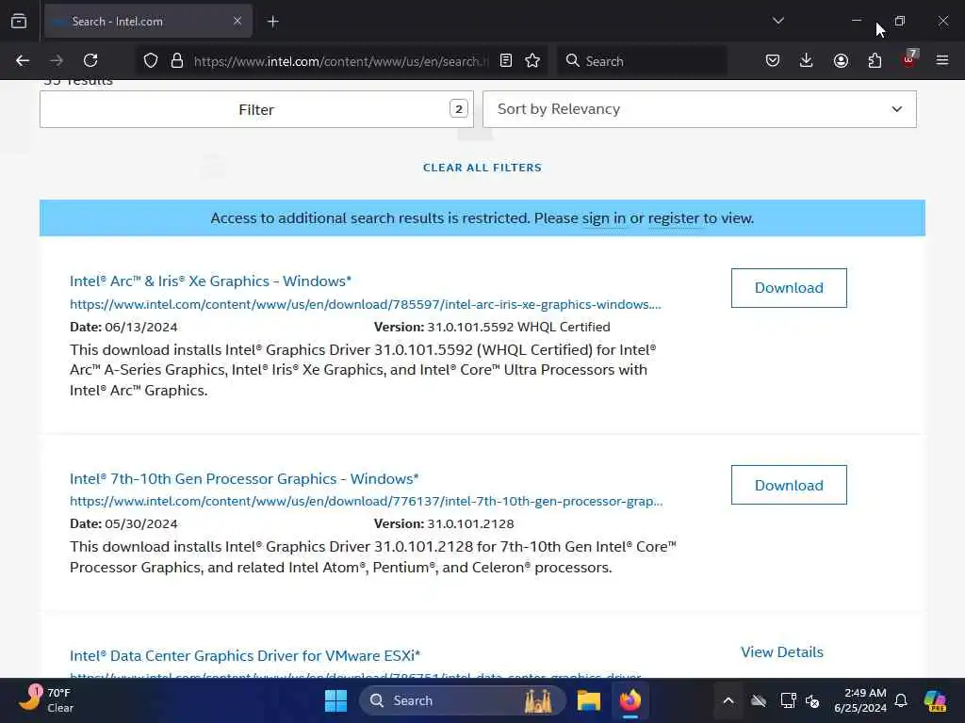Image resolution: width=965 pixels, height=723 pixels.
Task: Focus the intel.com URL address bar
Action: pos(340,61)
